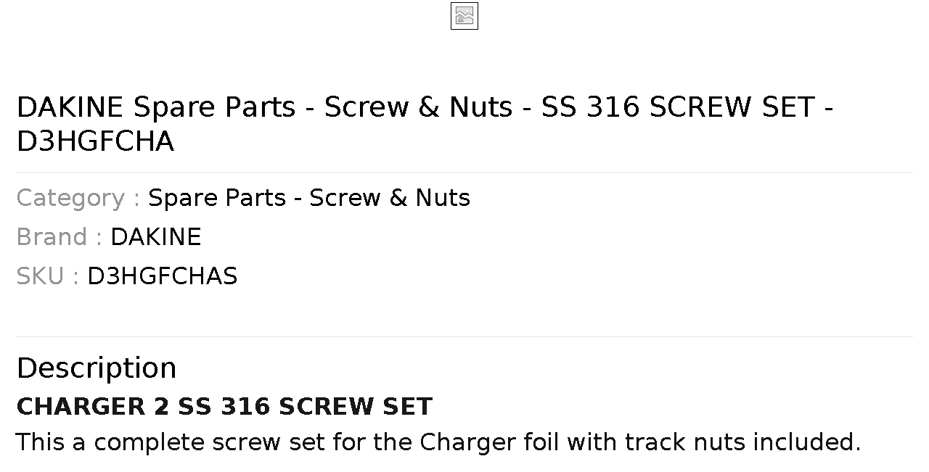Open the DAKINE brand link

pos(156,237)
